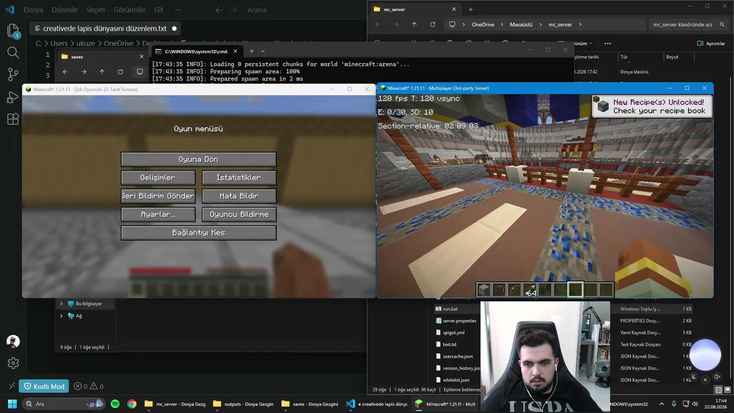Click Bağlantıyı Kes to disconnect
734x413 pixels.
pyautogui.click(x=198, y=232)
